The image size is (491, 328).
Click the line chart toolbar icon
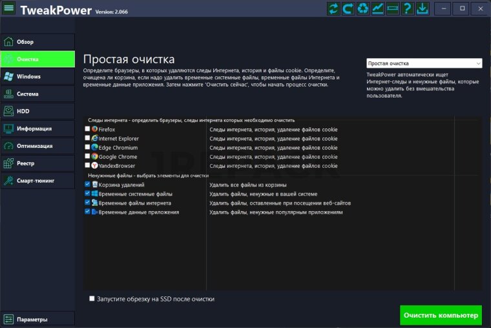click(x=378, y=8)
